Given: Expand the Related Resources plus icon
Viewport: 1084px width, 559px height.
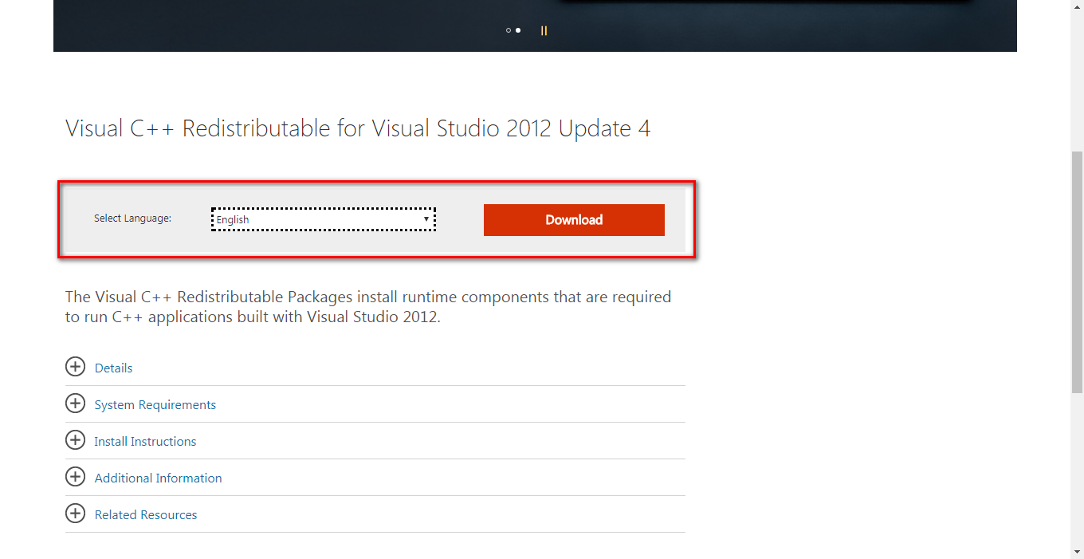Looking at the screenshot, I should click(75, 514).
